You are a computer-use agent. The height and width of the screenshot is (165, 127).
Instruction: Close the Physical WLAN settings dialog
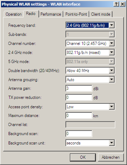pos(123,4)
